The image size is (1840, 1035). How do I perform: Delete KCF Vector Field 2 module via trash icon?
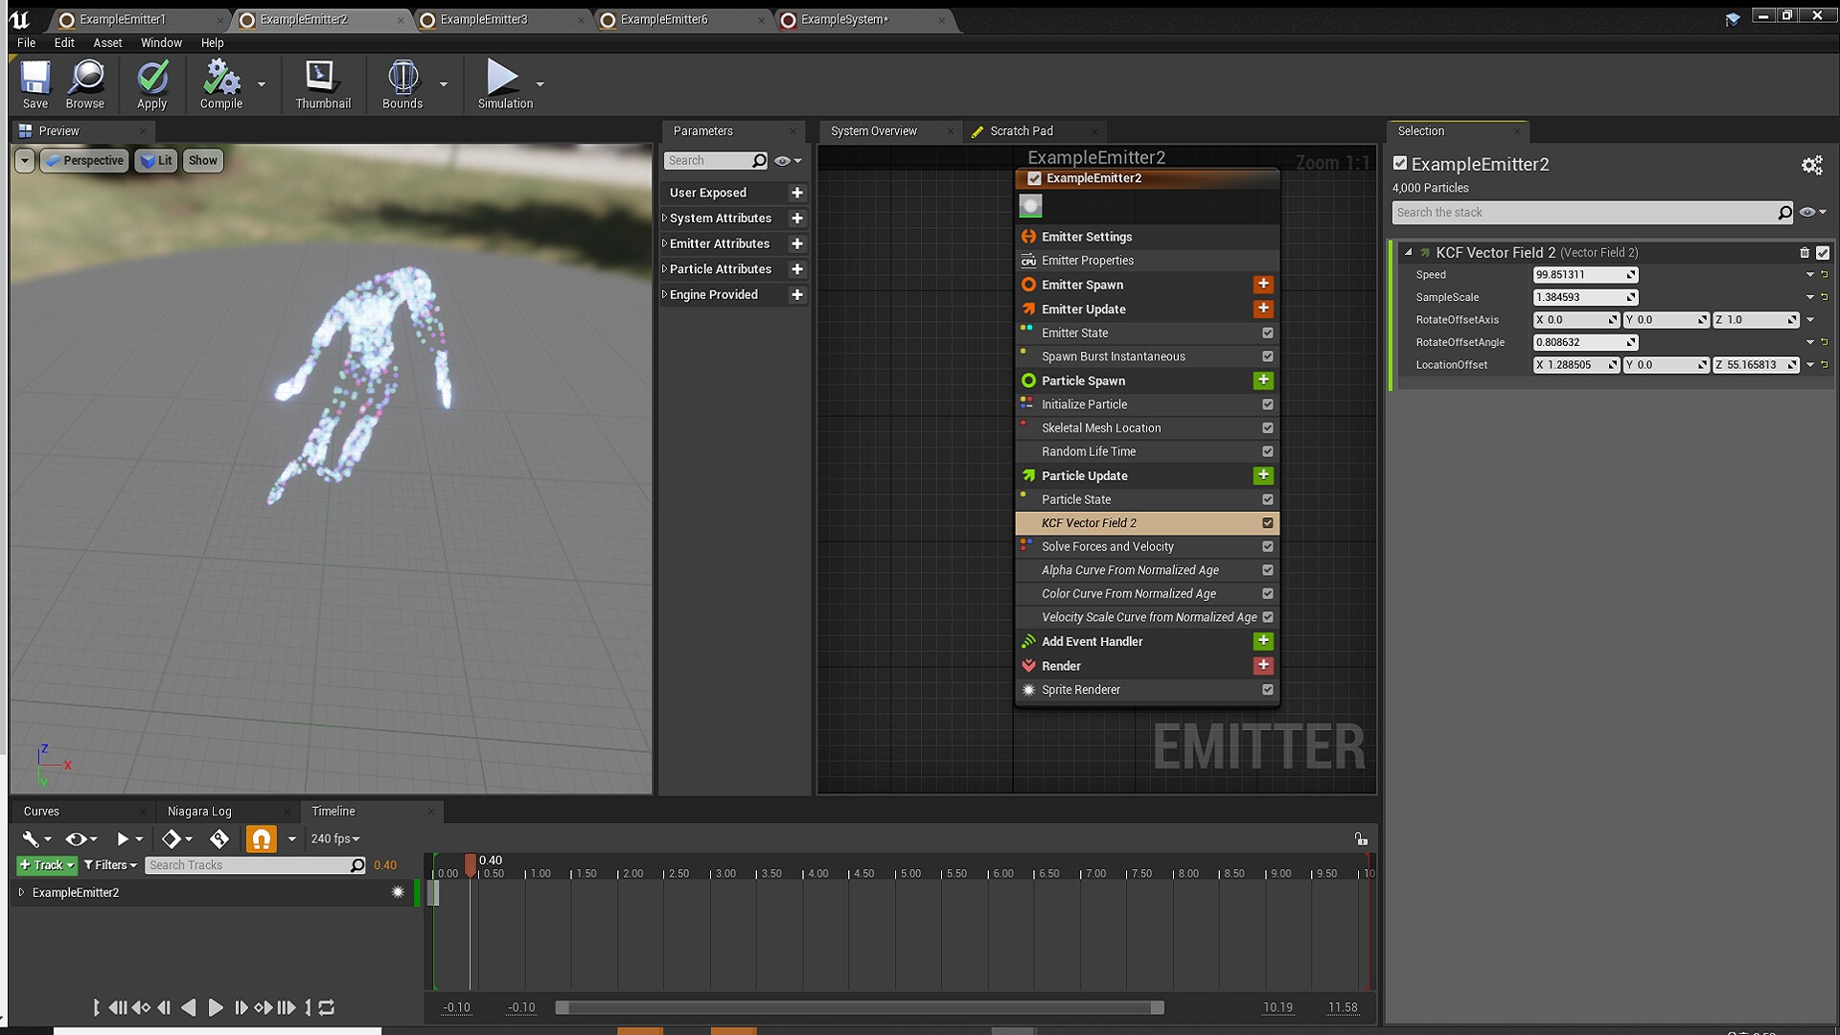(1805, 253)
